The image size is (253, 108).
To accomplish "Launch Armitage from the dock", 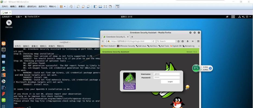I will point(4,69).
